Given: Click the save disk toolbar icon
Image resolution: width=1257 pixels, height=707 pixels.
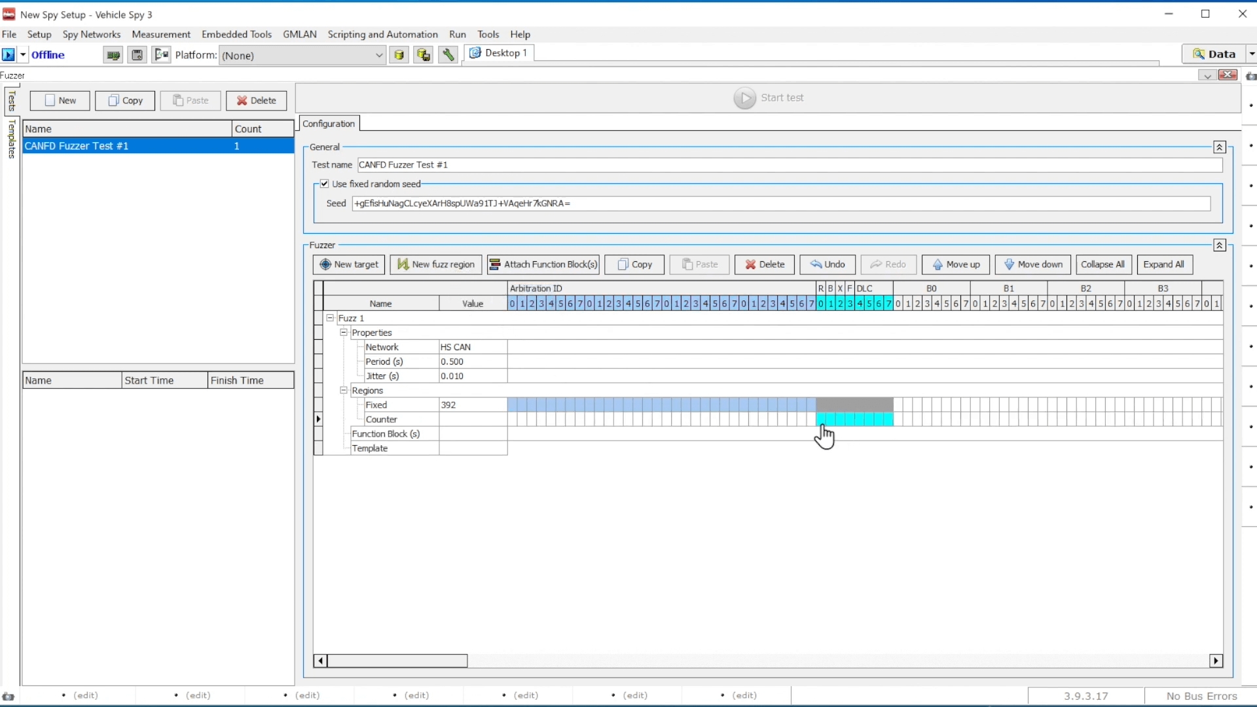Looking at the screenshot, I should [x=137, y=55].
